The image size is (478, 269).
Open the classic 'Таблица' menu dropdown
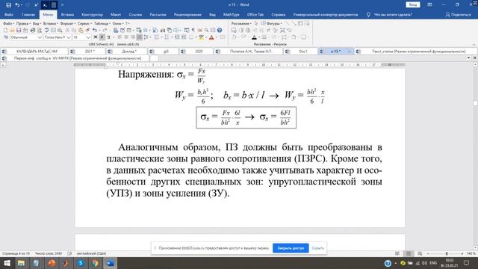[x=102, y=23]
